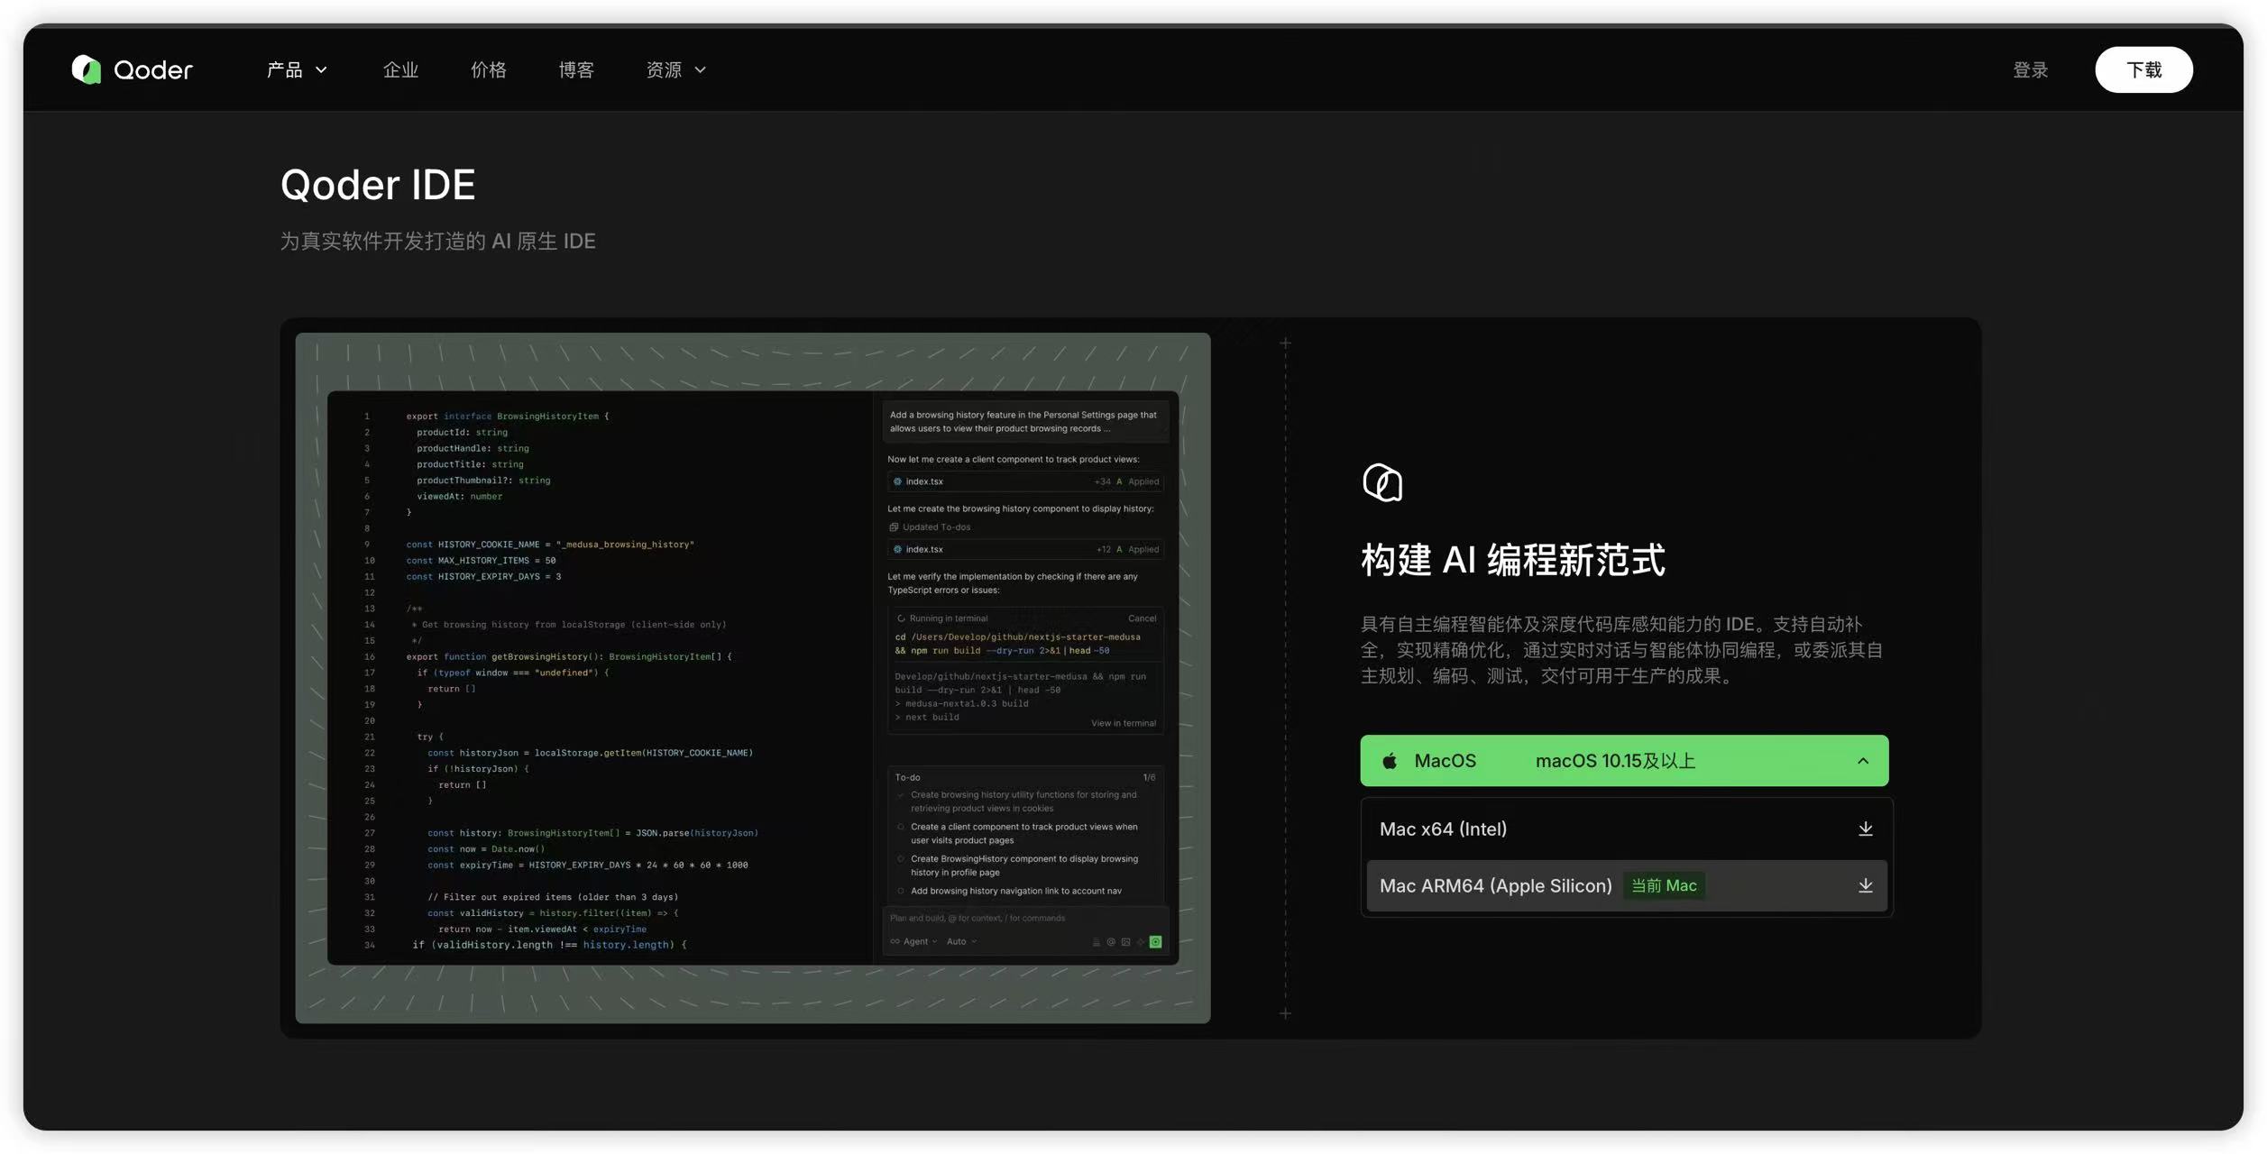This screenshot has height=1154, width=2267.
Task: Go to the 企业 page
Action: (x=400, y=69)
